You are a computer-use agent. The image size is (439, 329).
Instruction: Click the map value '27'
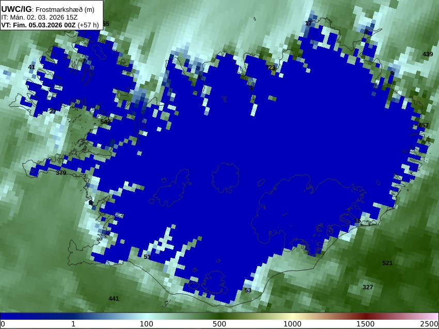[53, 111]
